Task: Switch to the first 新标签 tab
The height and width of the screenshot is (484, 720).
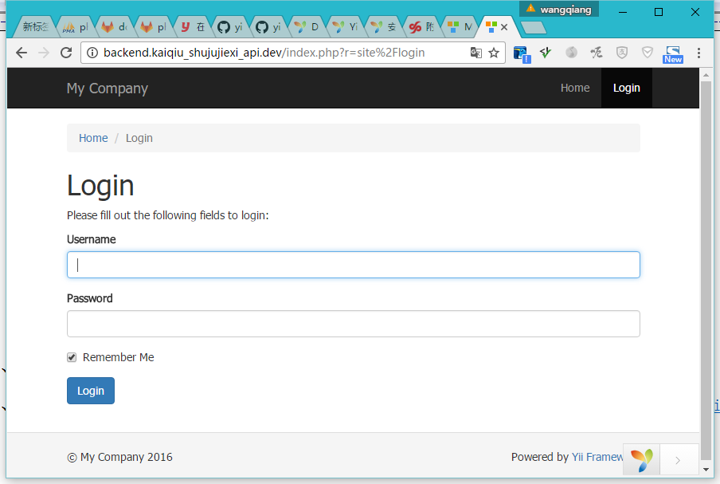Action: click(x=35, y=27)
